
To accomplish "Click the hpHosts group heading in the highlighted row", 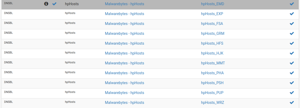I will tap(72, 4).
